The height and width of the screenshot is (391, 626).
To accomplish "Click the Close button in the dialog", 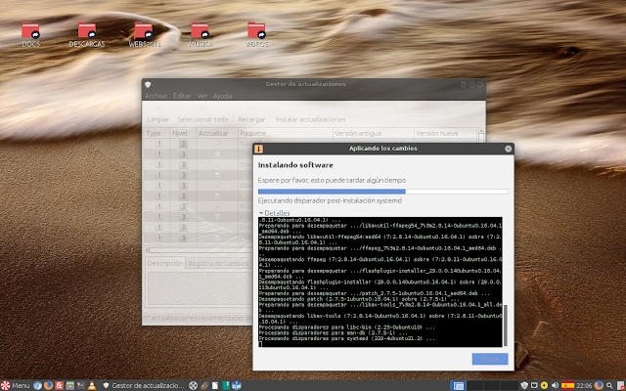I will click(x=490, y=359).
